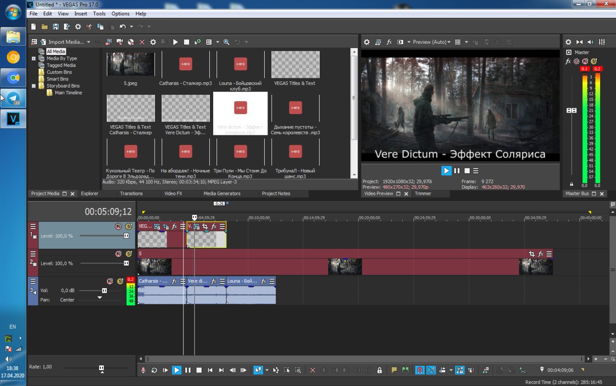The image size is (616, 386).
Task: Toggle Master bus solo icon
Action: tap(593, 61)
